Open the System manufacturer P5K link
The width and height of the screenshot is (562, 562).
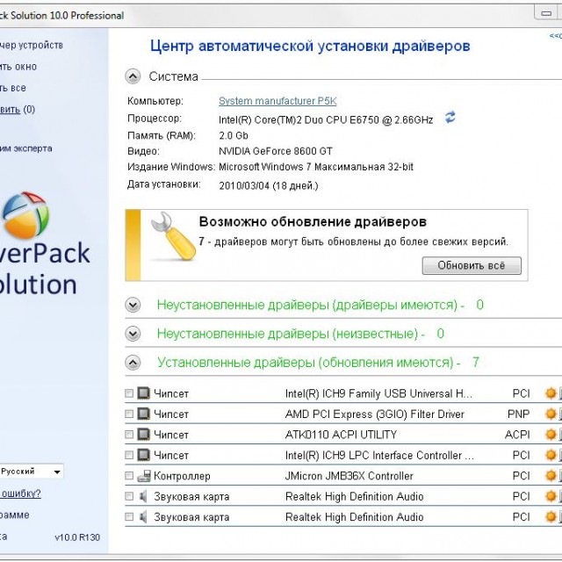click(277, 101)
